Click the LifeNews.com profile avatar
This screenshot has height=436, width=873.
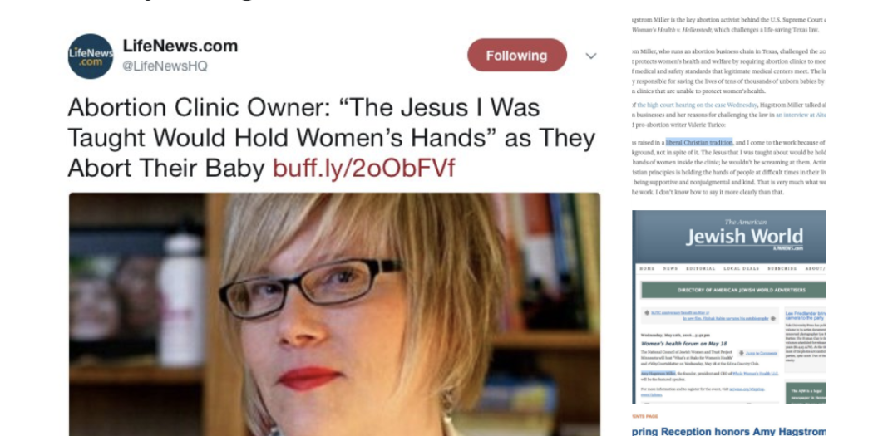coord(91,56)
